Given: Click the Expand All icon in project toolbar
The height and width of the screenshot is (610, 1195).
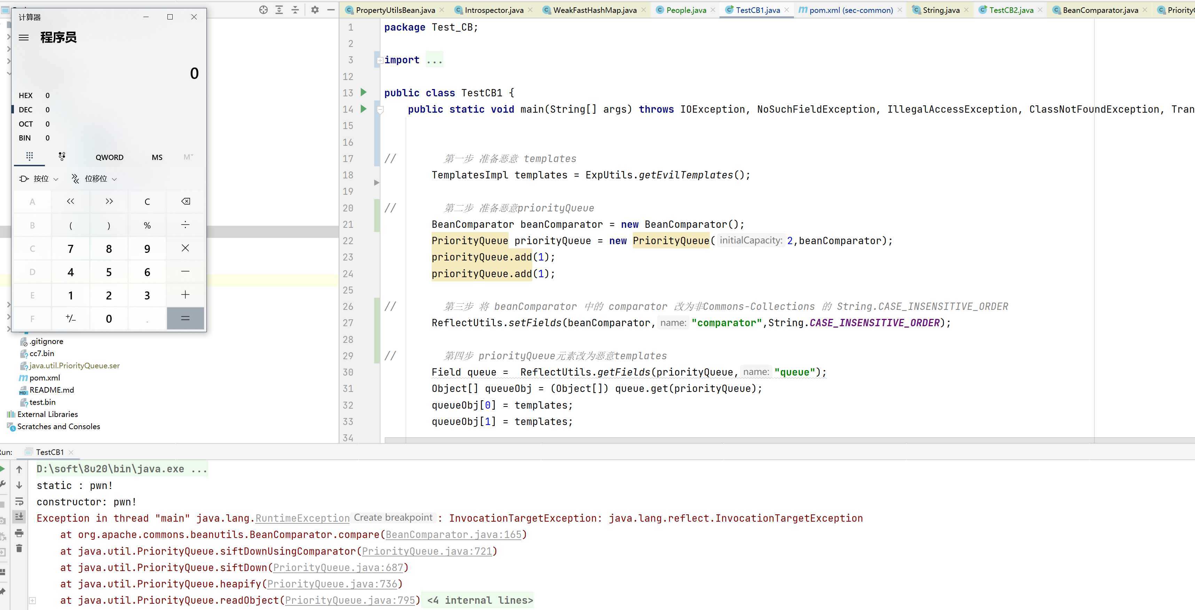Looking at the screenshot, I should [x=279, y=10].
